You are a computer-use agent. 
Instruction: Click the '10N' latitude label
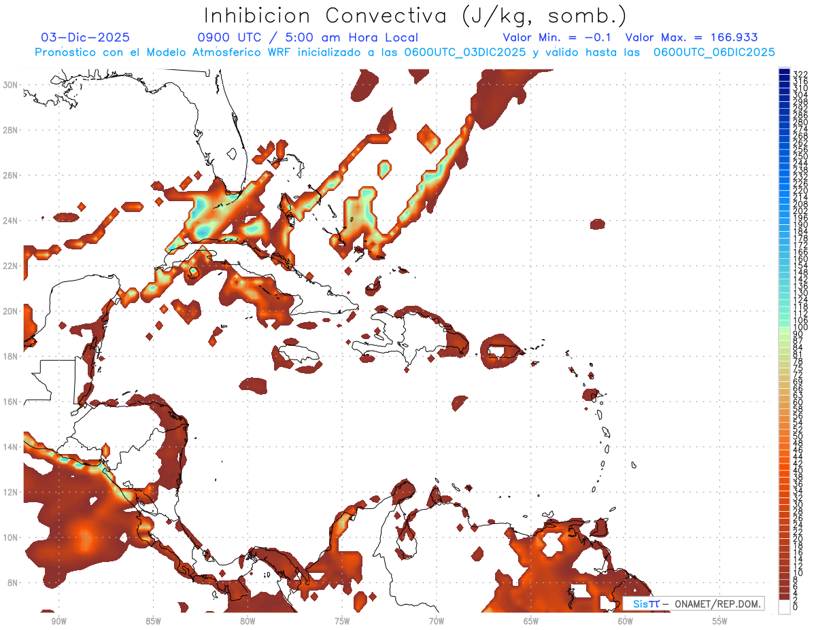tap(11, 538)
